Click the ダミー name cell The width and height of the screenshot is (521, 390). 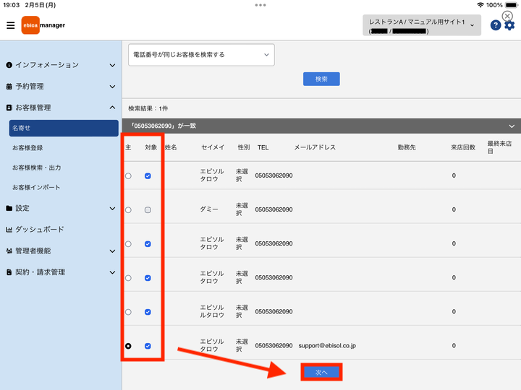(x=209, y=209)
